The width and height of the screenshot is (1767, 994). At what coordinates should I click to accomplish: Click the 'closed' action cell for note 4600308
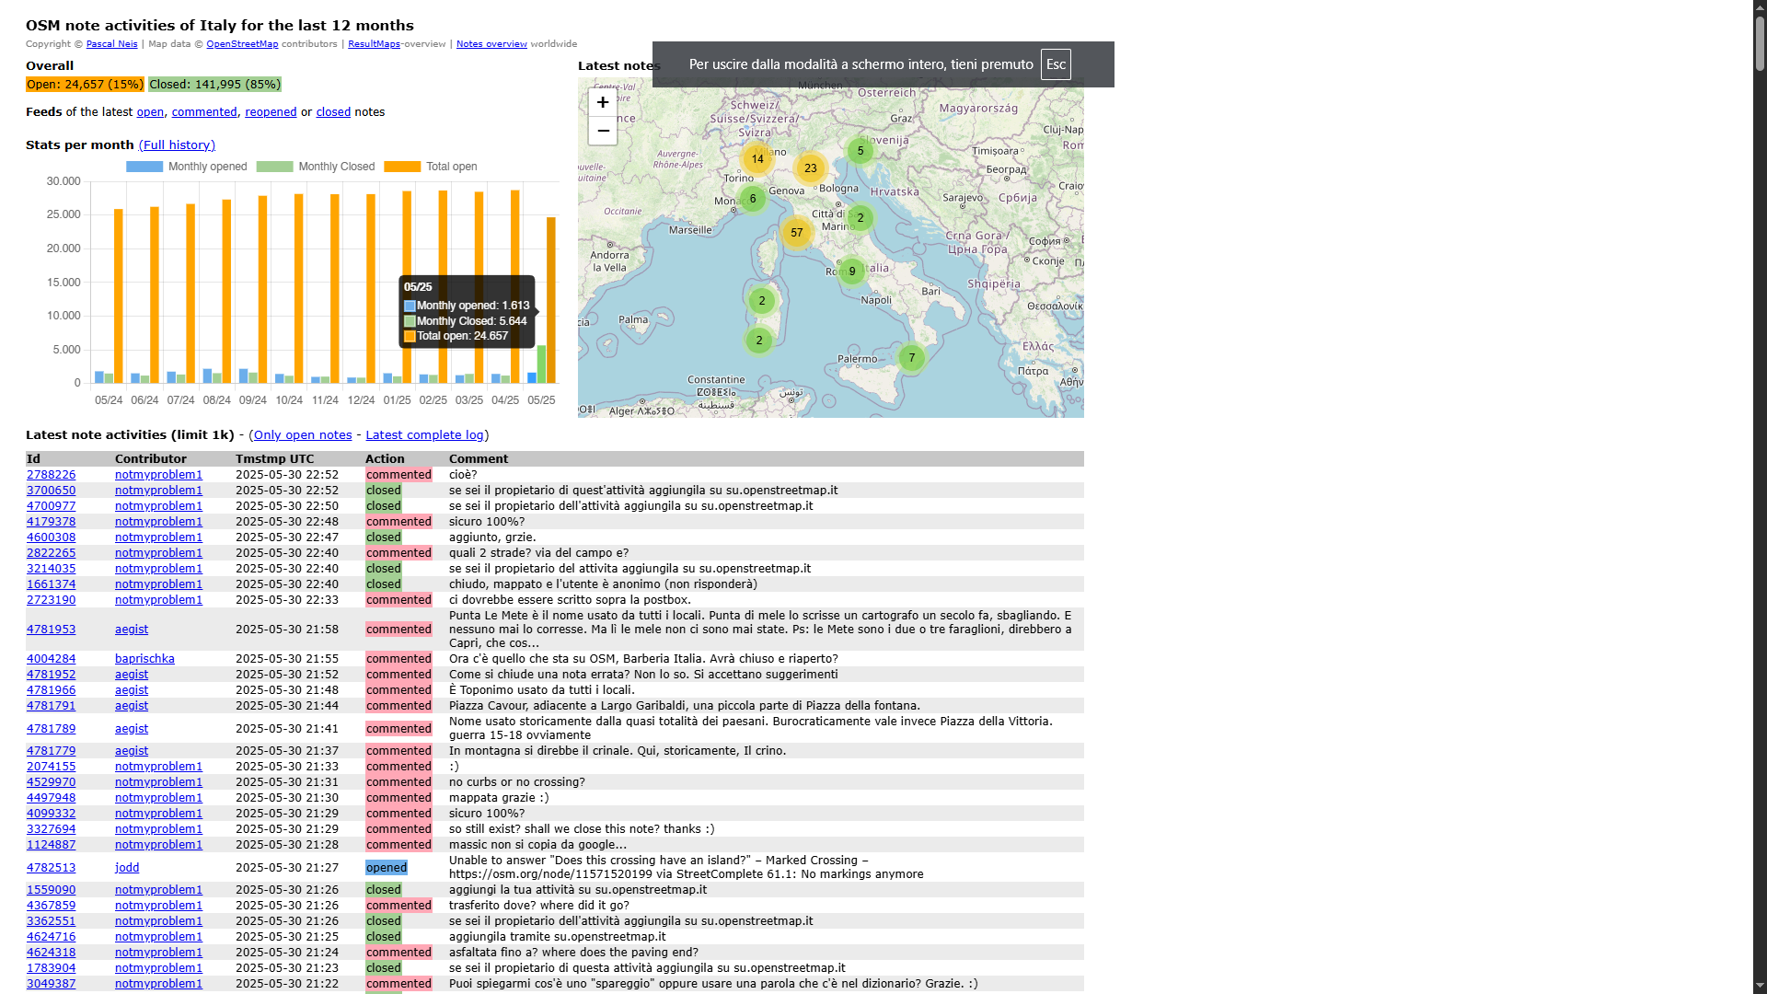[384, 537]
